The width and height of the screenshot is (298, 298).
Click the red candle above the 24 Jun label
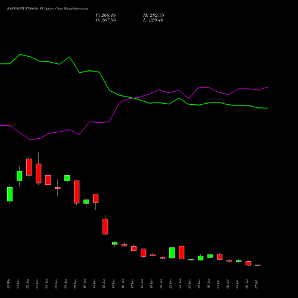182,253
